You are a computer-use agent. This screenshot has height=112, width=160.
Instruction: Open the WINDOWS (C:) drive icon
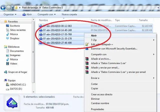[x=7, y=85]
